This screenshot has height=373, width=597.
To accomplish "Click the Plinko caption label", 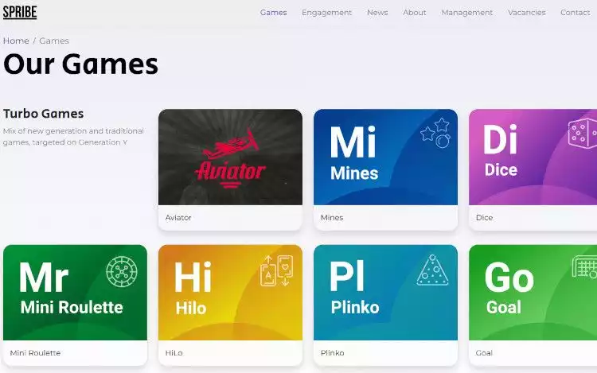I will click(x=333, y=353).
